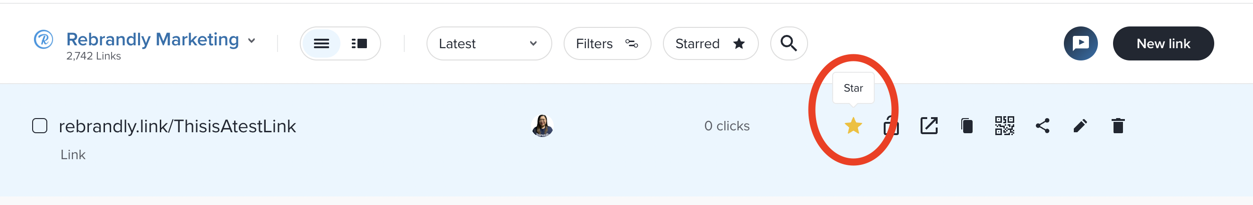
Task: Expand the Rebrandly Marketing workspace chevron
Action: pyautogui.click(x=252, y=40)
